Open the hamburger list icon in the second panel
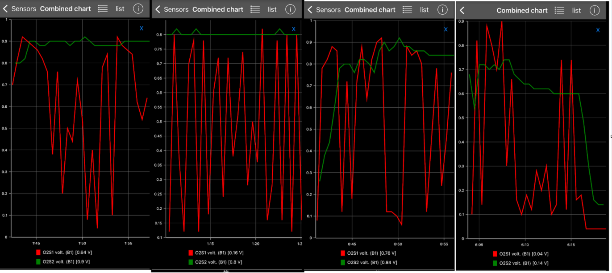Screen dimensions: 612x273 click(x=255, y=9)
